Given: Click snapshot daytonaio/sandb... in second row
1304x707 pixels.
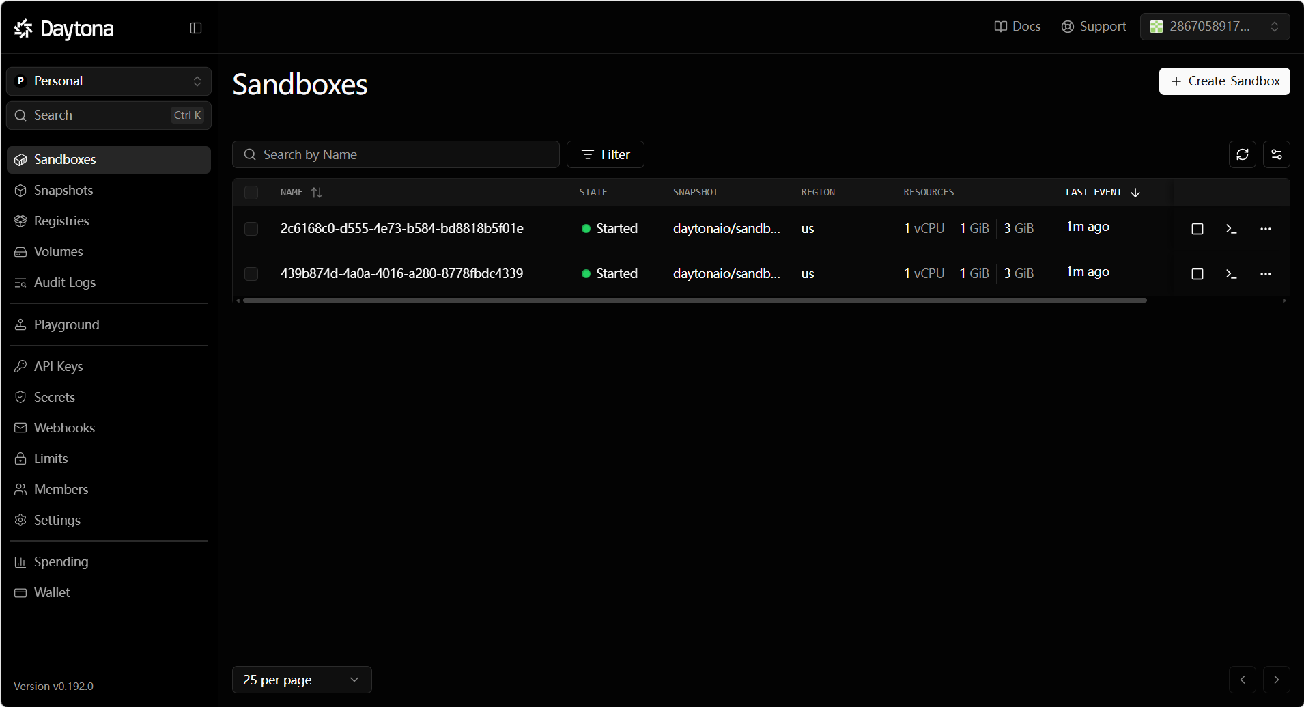Looking at the screenshot, I should (726, 274).
